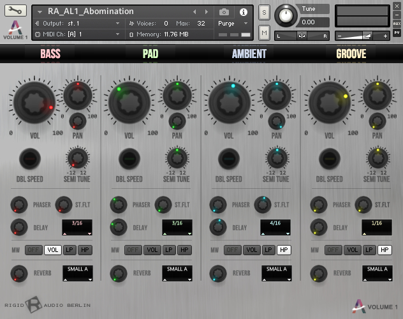Open the instrument info icon
This screenshot has height=319, width=403.
(x=244, y=12)
